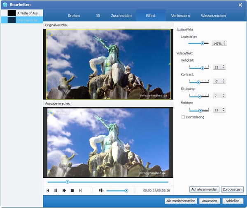The width and height of the screenshot is (247, 208).
Task: Stop the preview playback
Action: (72, 191)
